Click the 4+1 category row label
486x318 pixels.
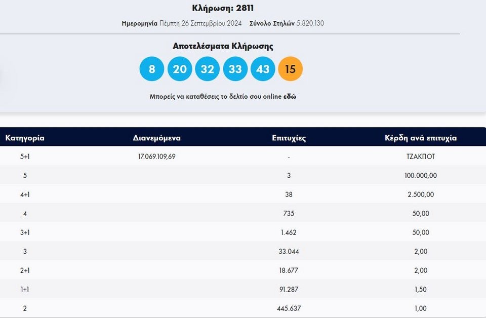[25, 194]
